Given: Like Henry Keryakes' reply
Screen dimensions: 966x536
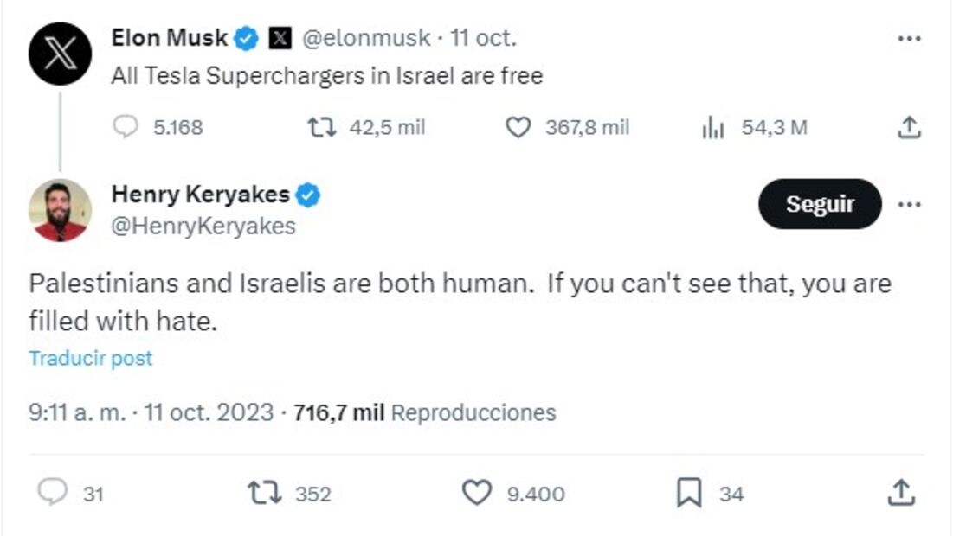Looking at the screenshot, I should pos(478,494).
